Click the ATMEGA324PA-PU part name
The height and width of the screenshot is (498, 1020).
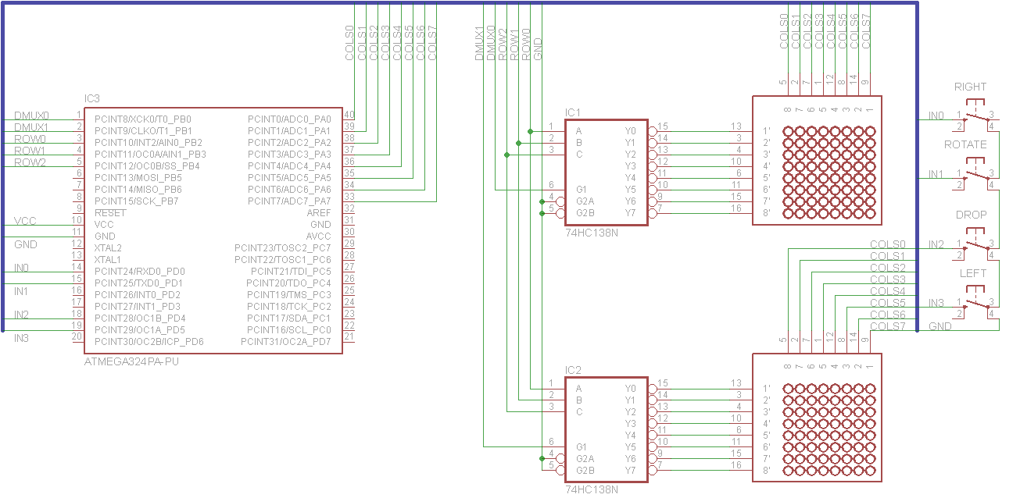[x=132, y=362]
